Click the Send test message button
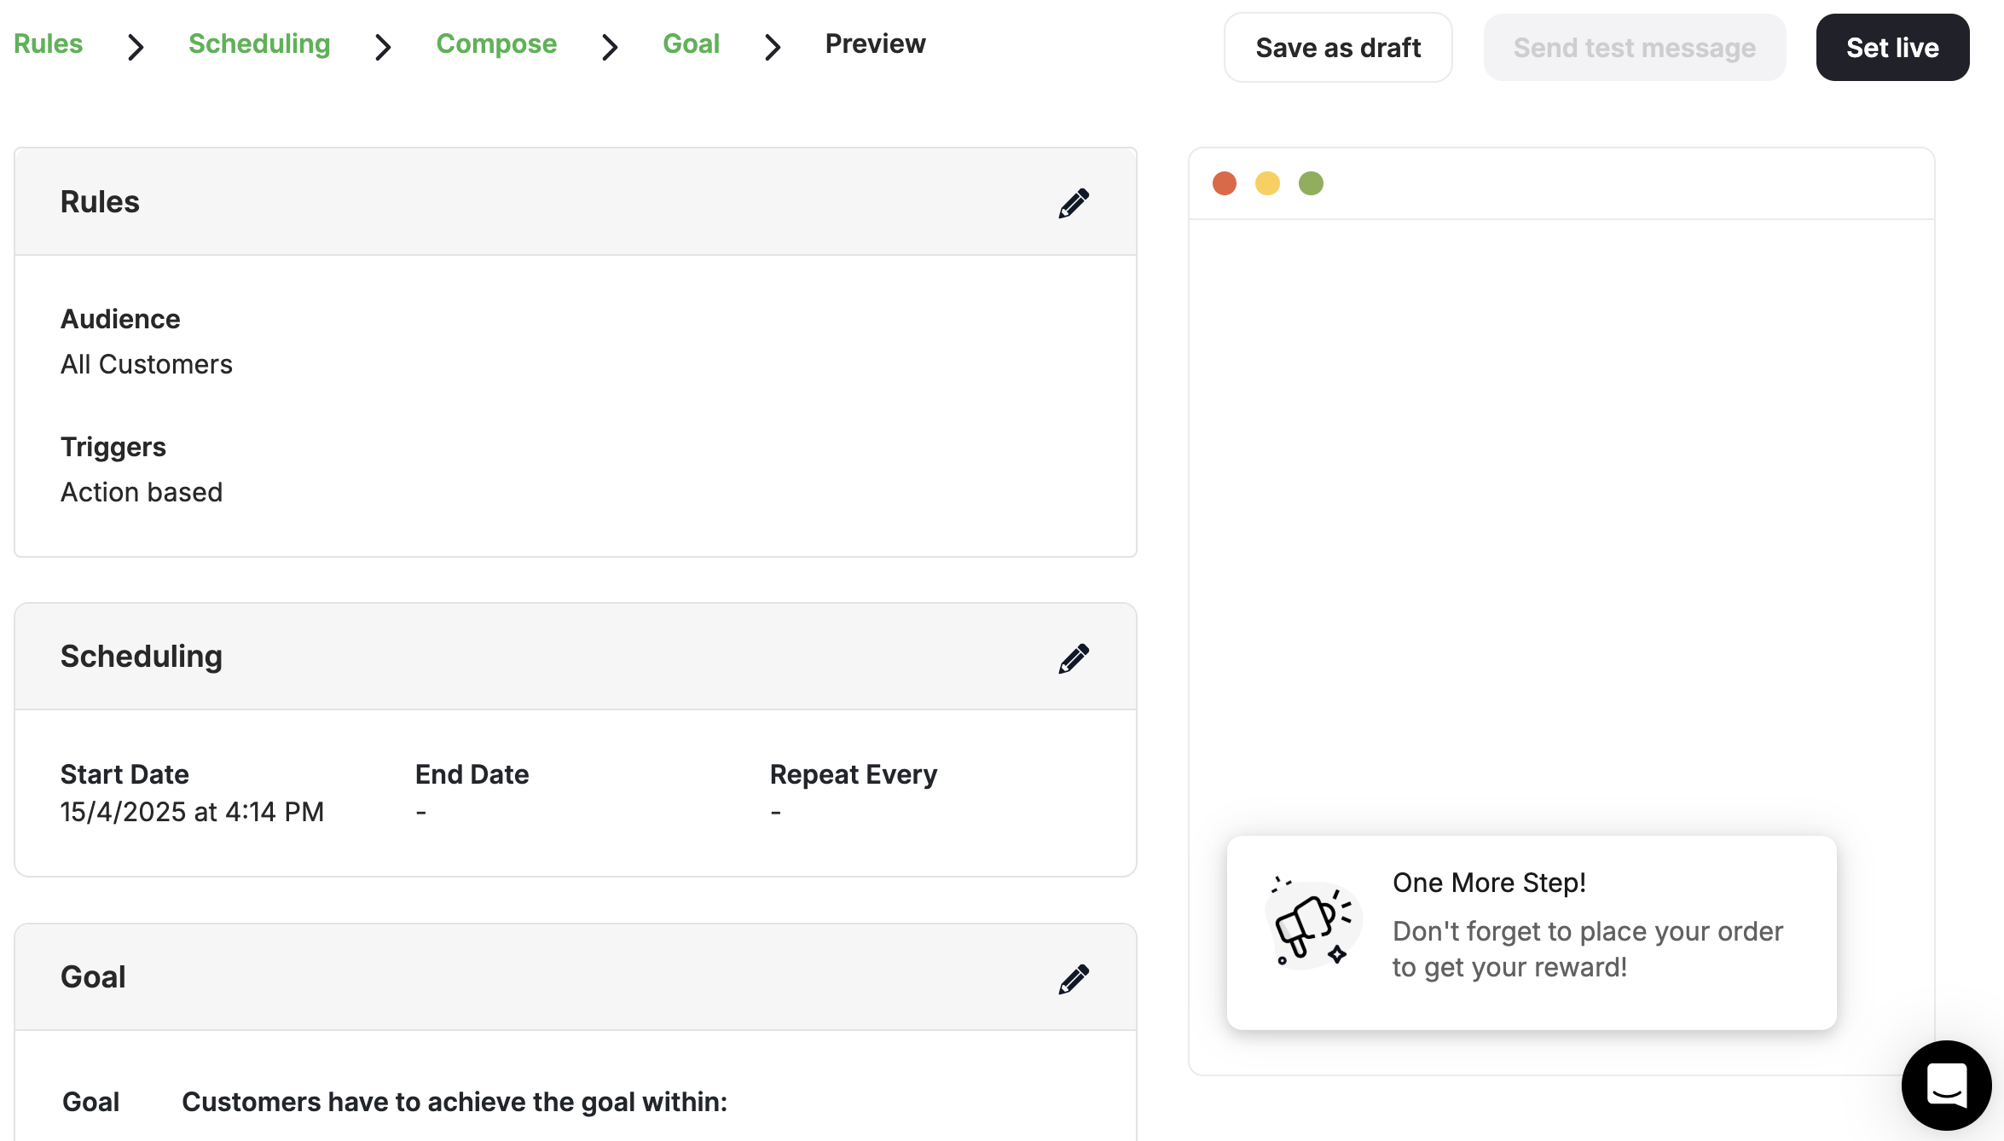 [x=1634, y=47]
